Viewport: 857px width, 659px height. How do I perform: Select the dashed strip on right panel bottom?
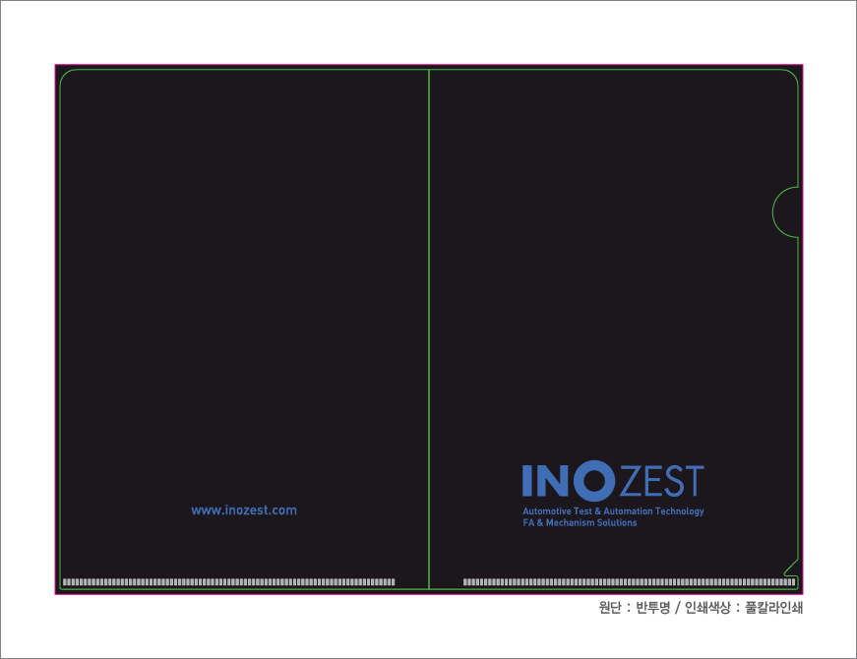click(x=629, y=581)
